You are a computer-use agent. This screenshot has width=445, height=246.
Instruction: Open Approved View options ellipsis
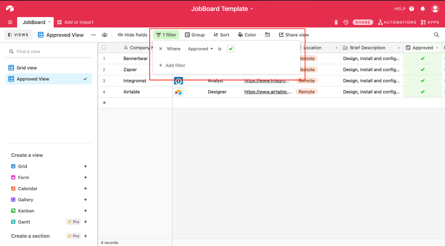[93, 35]
